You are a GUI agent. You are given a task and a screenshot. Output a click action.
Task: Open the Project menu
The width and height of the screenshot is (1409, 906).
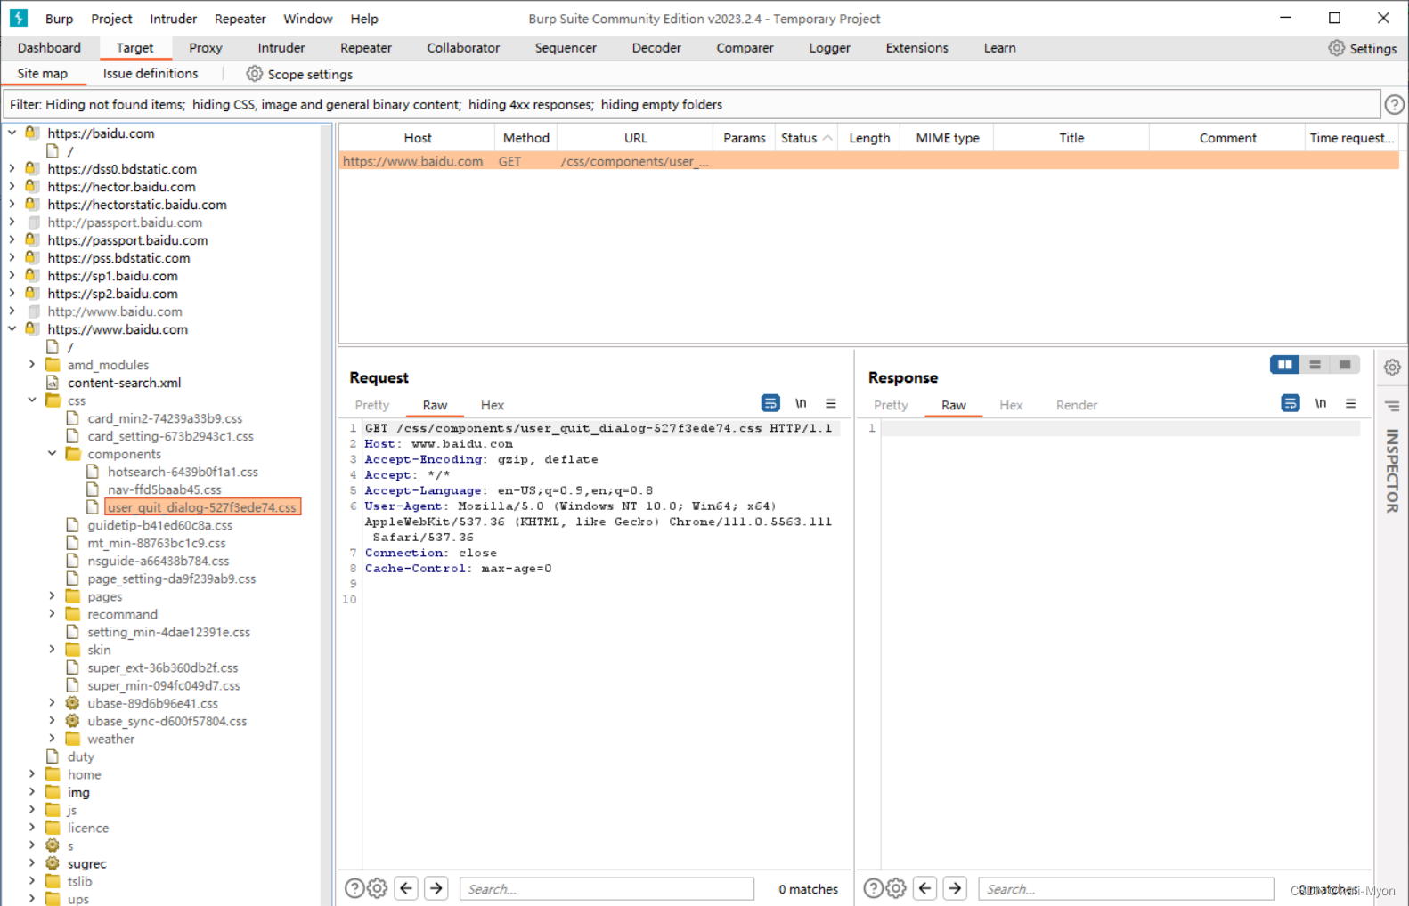pos(111,19)
